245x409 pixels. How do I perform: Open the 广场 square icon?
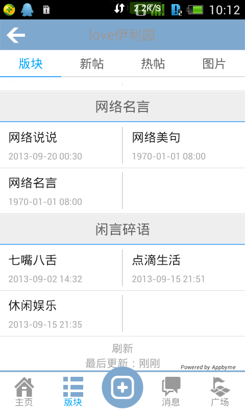pos(220,391)
